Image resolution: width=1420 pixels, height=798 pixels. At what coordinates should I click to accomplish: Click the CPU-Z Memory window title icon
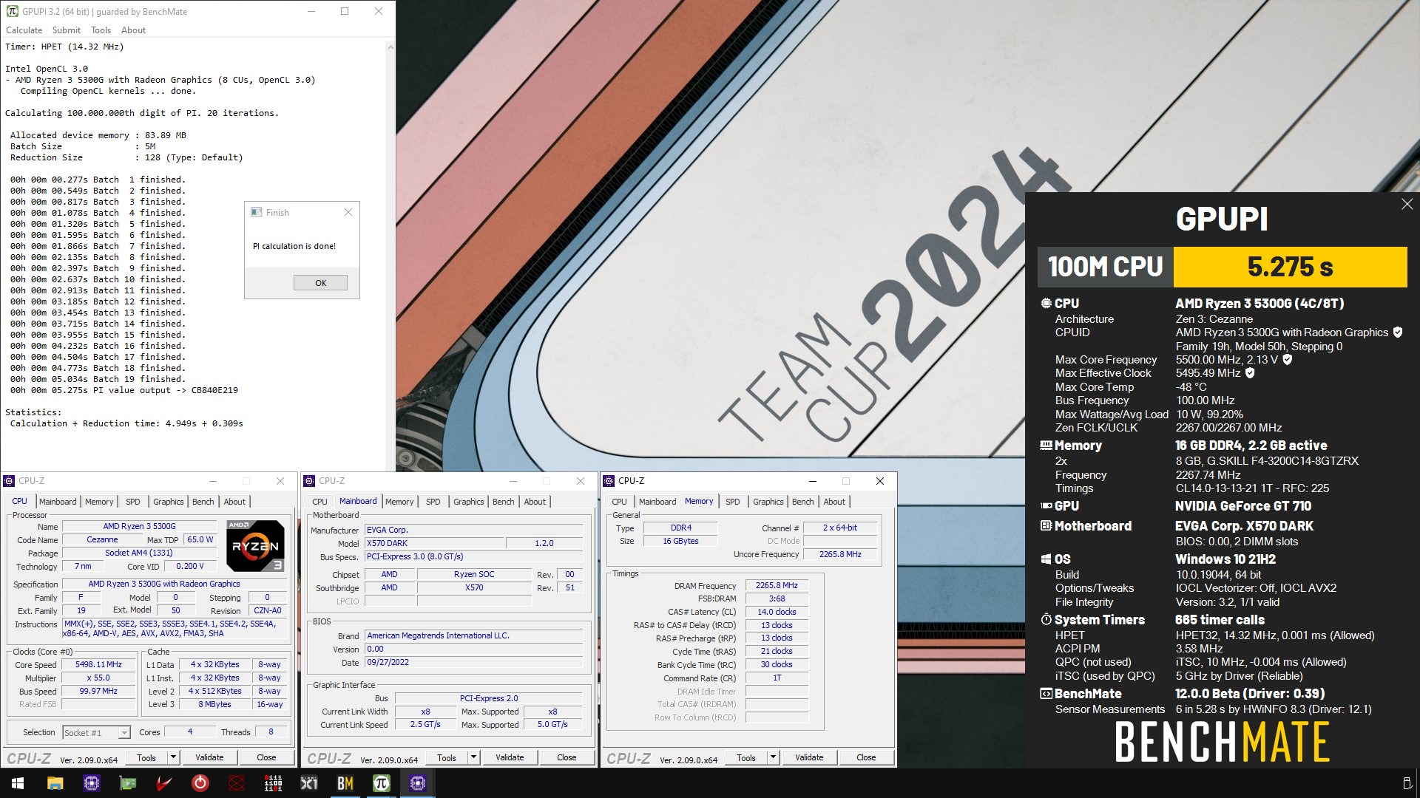609,481
